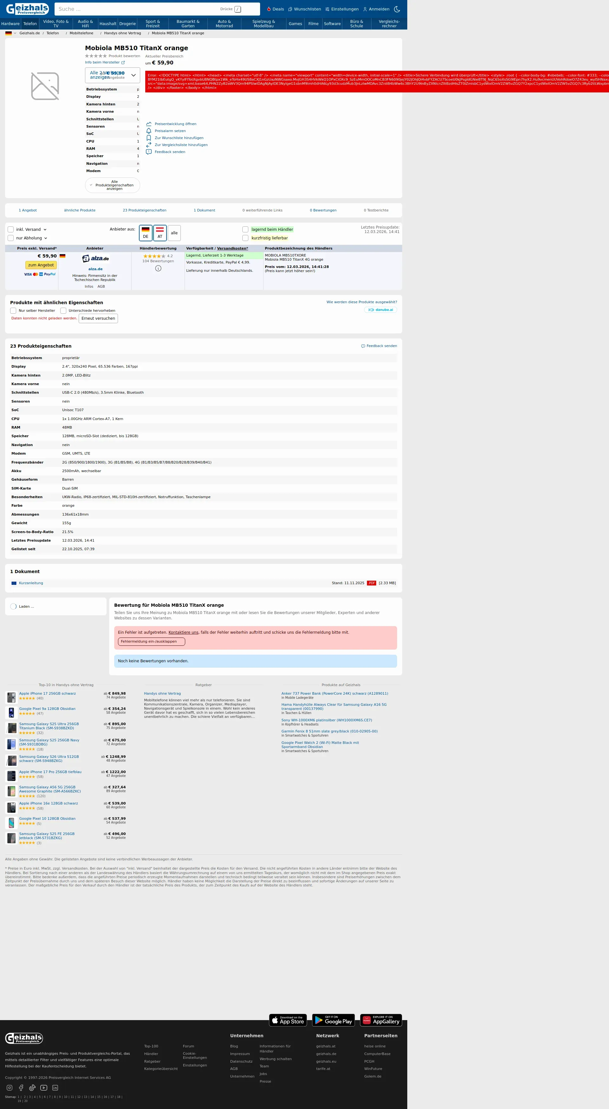The image size is (609, 1109).
Task: Open the Hardware category menu
Action: click(x=10, y=24)
